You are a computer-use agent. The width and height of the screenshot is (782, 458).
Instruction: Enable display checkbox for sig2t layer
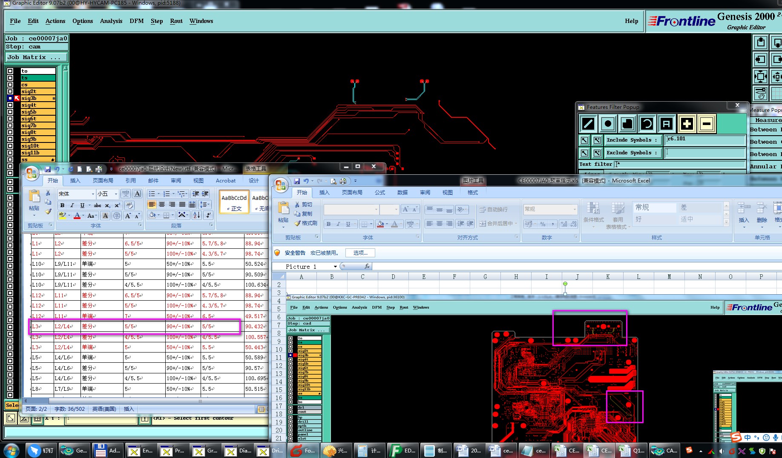[10, 91]
